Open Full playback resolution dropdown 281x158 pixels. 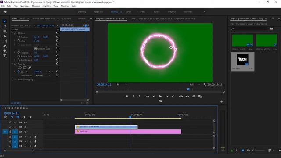195,84
